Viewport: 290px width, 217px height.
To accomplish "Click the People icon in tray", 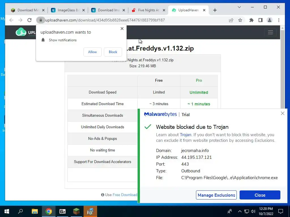I will click(230, 211).
